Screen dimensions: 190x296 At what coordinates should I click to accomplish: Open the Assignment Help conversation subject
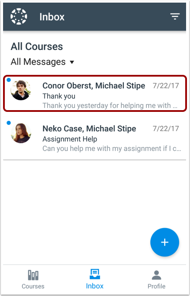pyautogui.click(x=70, y=139)
